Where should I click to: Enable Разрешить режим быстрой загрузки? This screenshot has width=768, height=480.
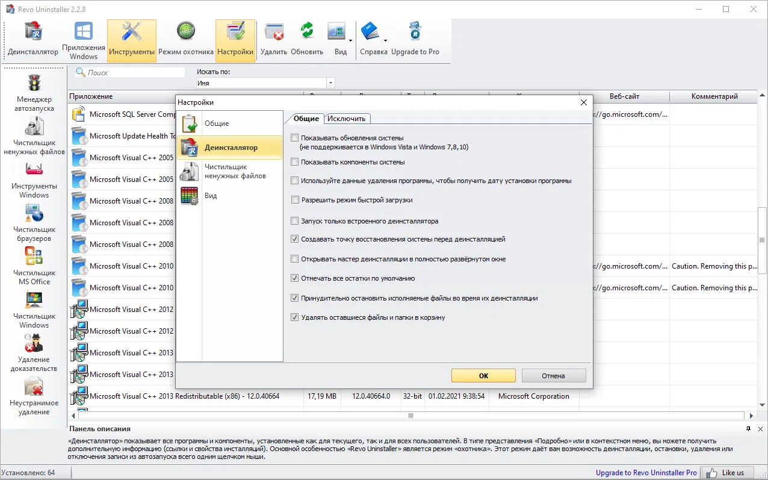point(295,200)
